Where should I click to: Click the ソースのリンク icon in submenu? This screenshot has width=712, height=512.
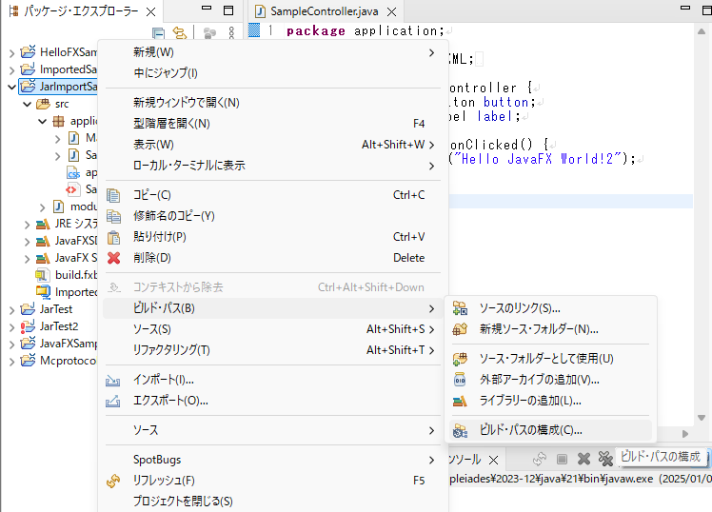(460, 308)
